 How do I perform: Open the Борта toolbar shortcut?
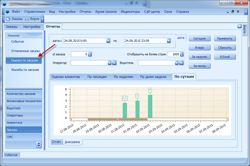click(x=32, y=19)
